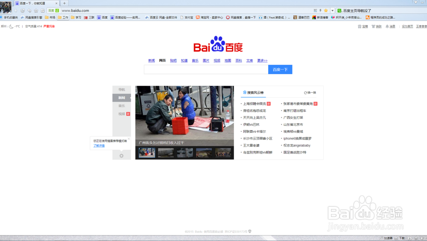Click the Baidu logo

[x=218, y=44]
